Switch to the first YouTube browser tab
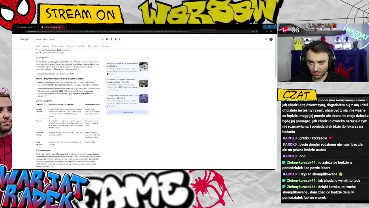369x208 pixels. point(27,27)
